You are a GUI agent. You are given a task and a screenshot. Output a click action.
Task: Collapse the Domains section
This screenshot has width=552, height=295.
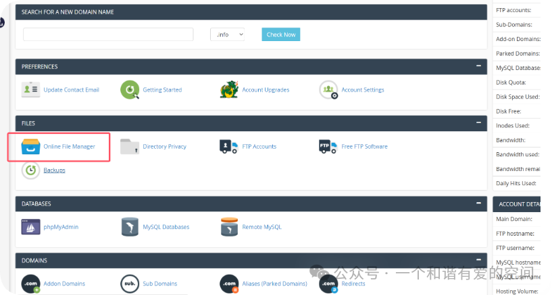478,259
